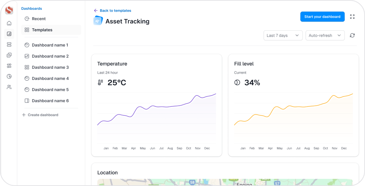Click panel icon of Dashboard name 6
The width and height of the screenshot is (365, 186).
[x=27, y=101]
